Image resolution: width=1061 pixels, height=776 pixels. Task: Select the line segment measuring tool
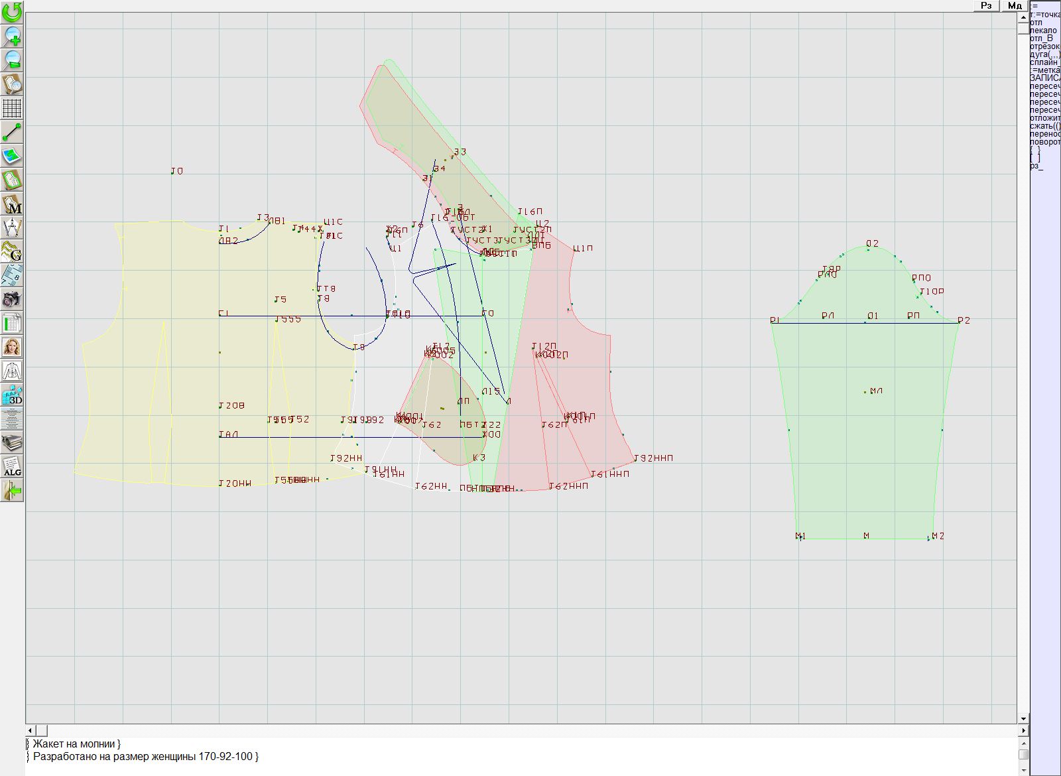pos(12,132)
